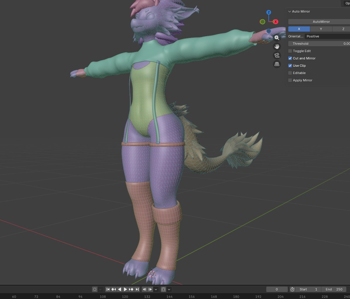Click the Threshold value field

click(319, 44)
